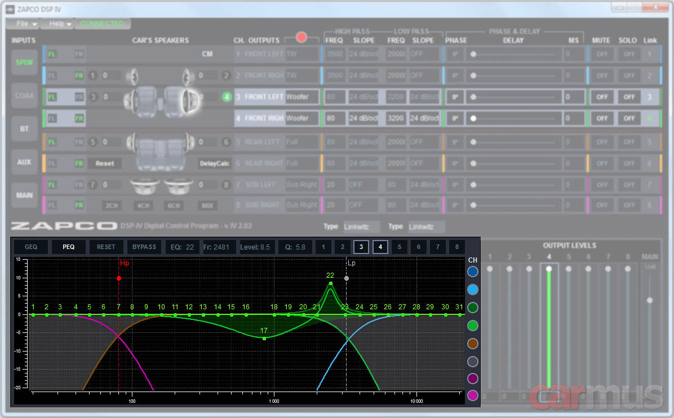The height and width of the screenshot is (418, 674).
Task: Click speaker number 8 circle badge
Action: (x=226, y=185)
